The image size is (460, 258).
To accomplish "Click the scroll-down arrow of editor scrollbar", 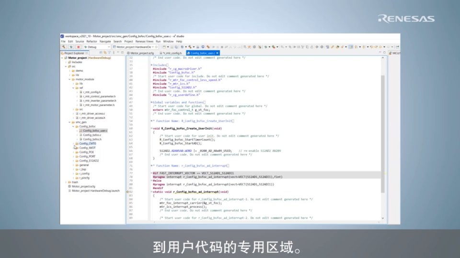I will pyautogui.click(x=382, y=218).
